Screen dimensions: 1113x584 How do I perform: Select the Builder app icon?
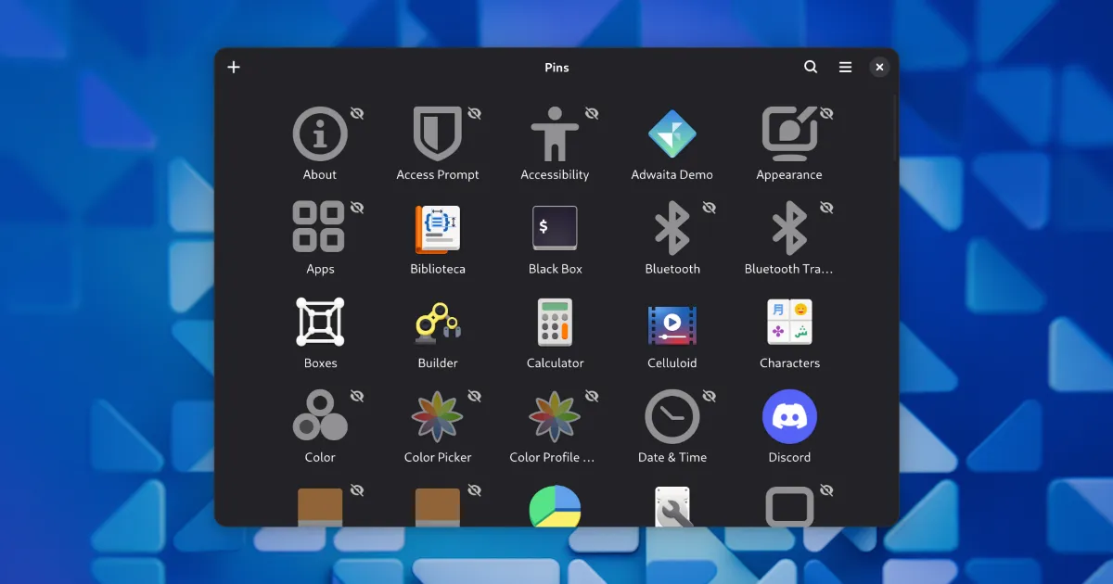coord(438,323)
